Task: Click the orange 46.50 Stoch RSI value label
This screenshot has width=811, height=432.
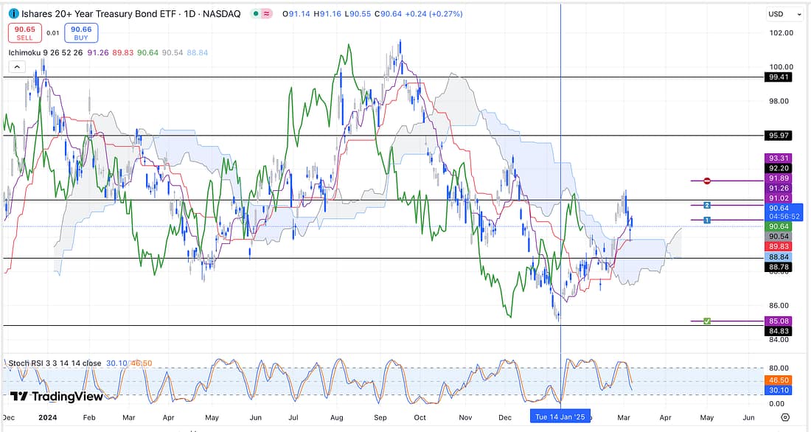Action: (779, 380)
